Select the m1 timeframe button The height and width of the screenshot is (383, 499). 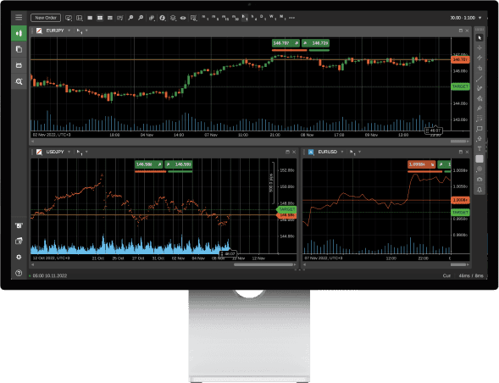pyautogui.click(x=205, y=18)
